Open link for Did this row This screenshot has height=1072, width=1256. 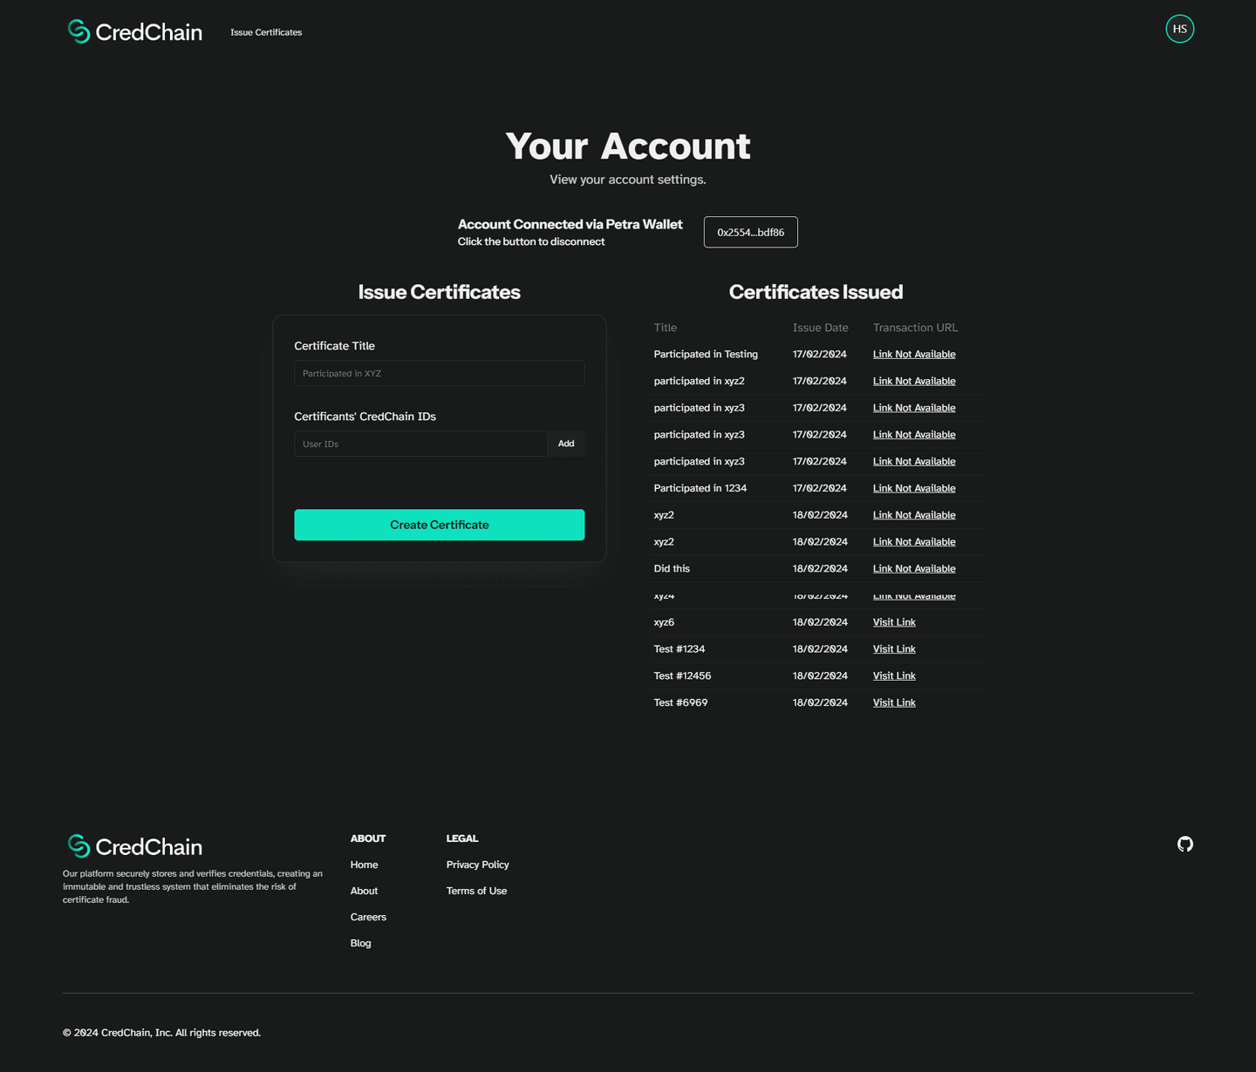tap(914, 568)
